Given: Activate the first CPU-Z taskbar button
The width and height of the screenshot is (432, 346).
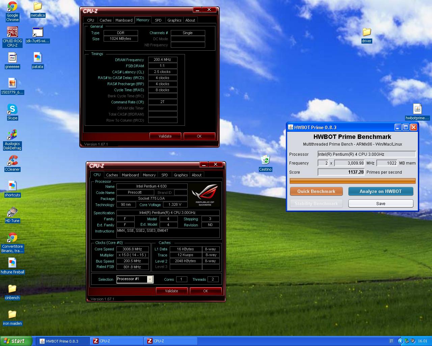Looking at the screenshot, I should pyautogui.click(x=117, y=341).
